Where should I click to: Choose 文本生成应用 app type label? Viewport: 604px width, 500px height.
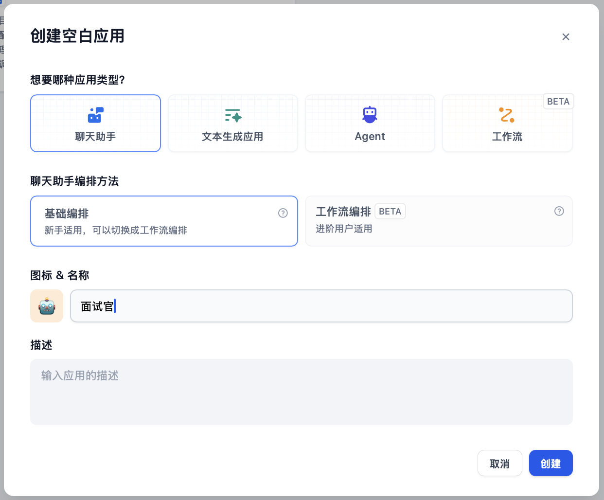232,137
